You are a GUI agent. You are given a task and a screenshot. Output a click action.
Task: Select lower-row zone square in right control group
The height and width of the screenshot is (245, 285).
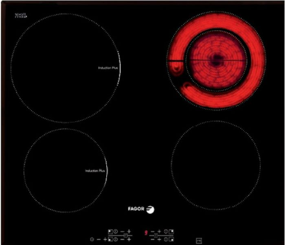(x=171, y=239)
